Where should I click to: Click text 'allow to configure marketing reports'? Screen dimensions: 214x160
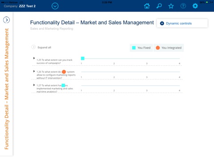56,75
